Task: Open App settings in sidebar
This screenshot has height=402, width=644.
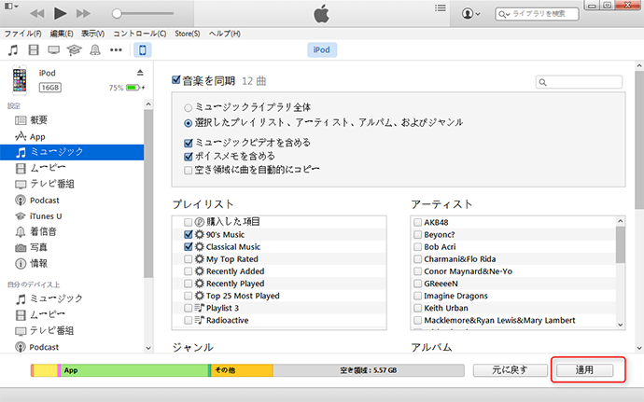Action: coord(72,136)
